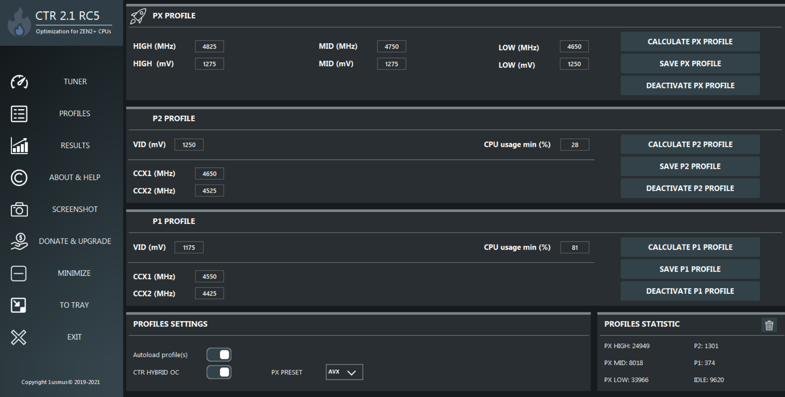Click the Donate & Upgrade hand icon
785x397 pixels.
coord(19,241)
